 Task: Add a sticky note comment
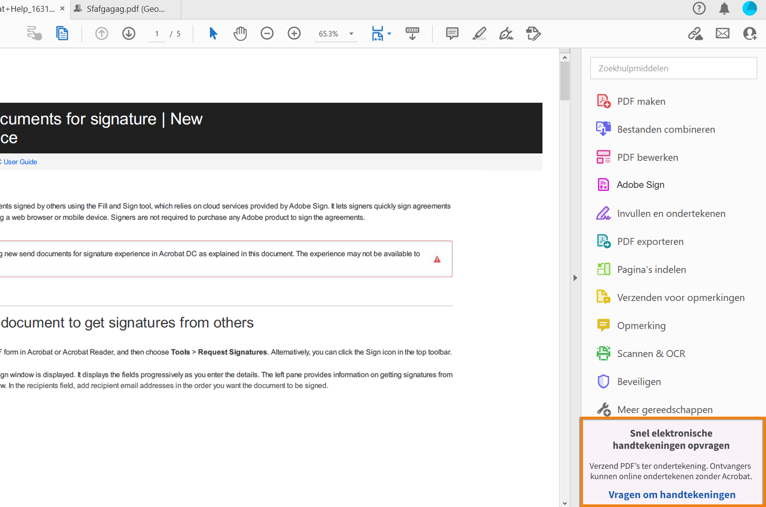452,34
